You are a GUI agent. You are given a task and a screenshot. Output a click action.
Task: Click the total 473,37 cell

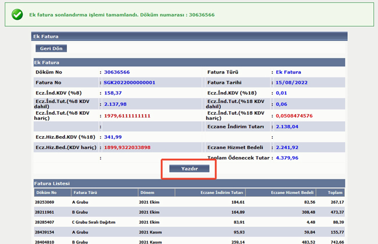[337, 212]
